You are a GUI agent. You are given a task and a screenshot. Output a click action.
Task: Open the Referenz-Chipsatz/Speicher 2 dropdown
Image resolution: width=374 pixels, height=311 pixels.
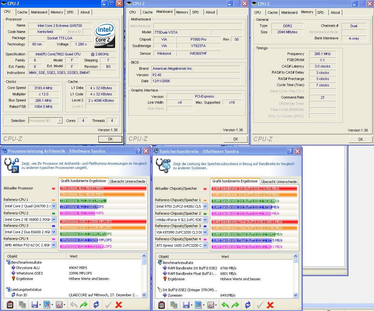205,219
